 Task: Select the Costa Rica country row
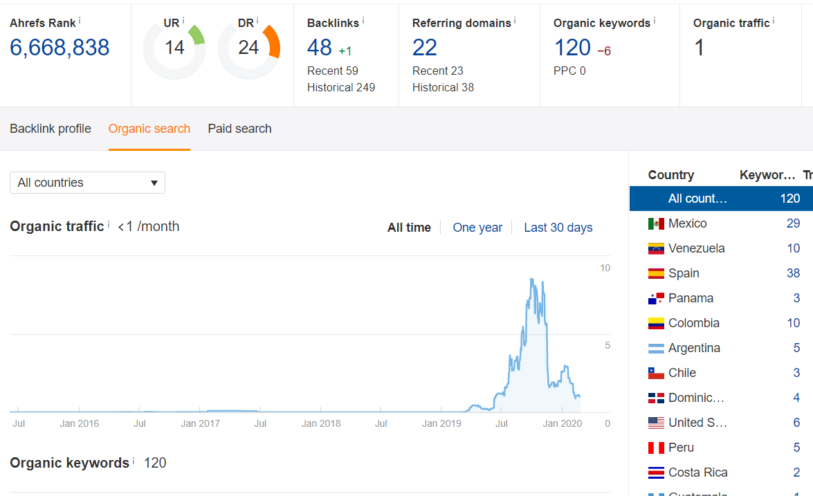[x=721, y=472]
